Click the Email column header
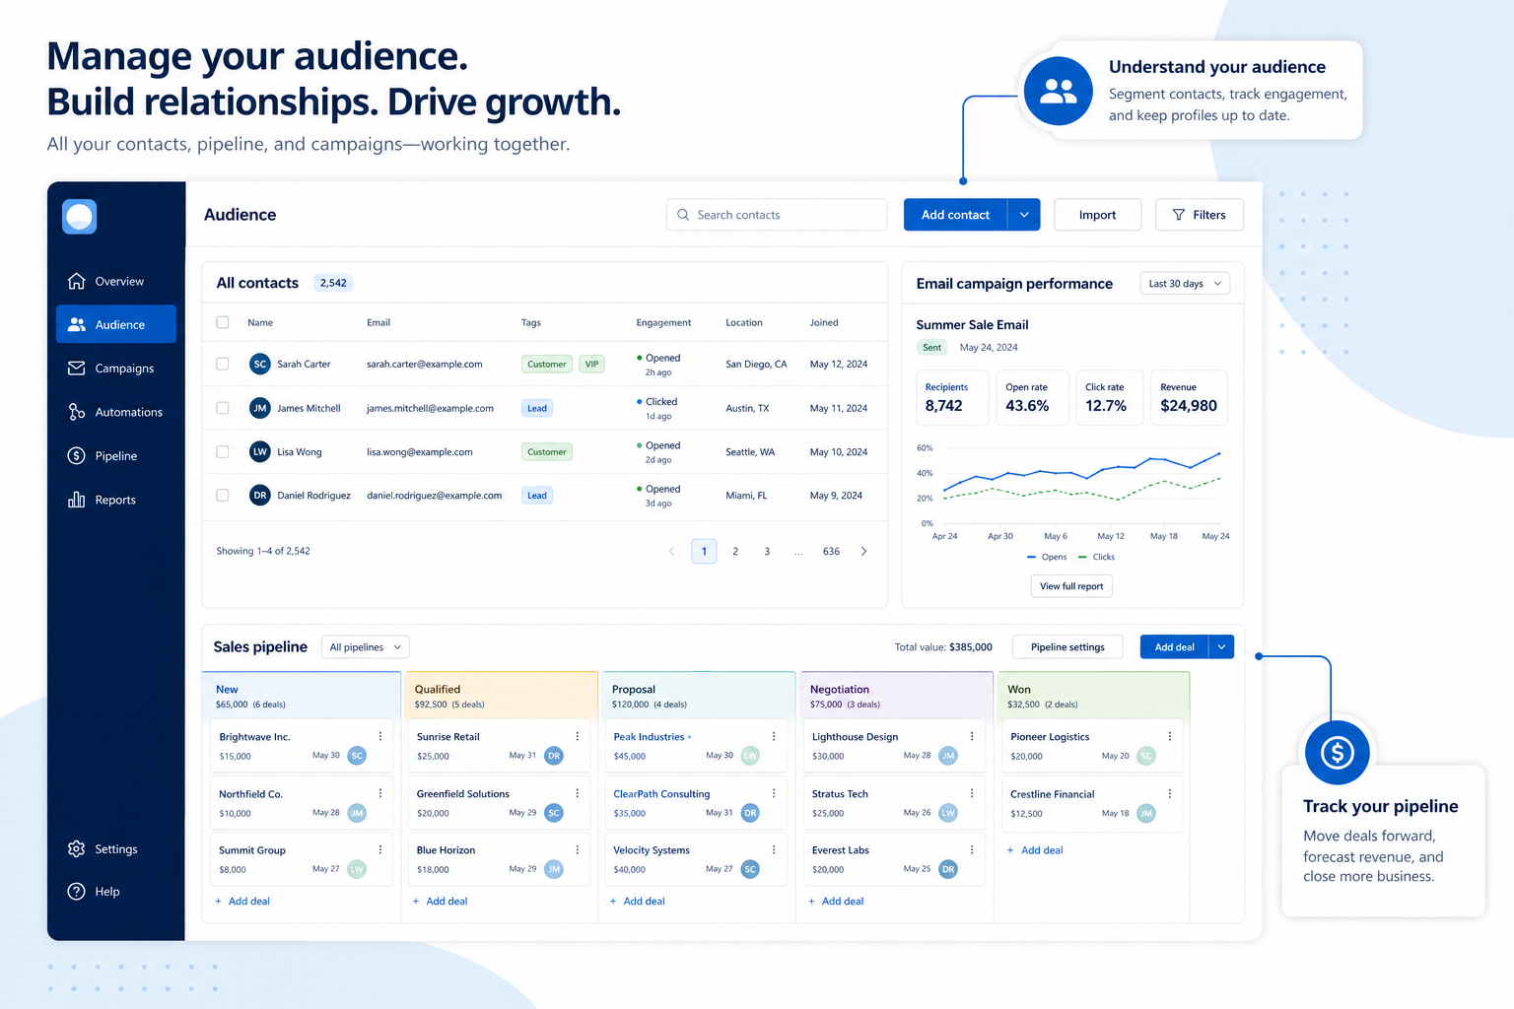The height and width of the screenshot is (1009, 1514). (378, 322)
